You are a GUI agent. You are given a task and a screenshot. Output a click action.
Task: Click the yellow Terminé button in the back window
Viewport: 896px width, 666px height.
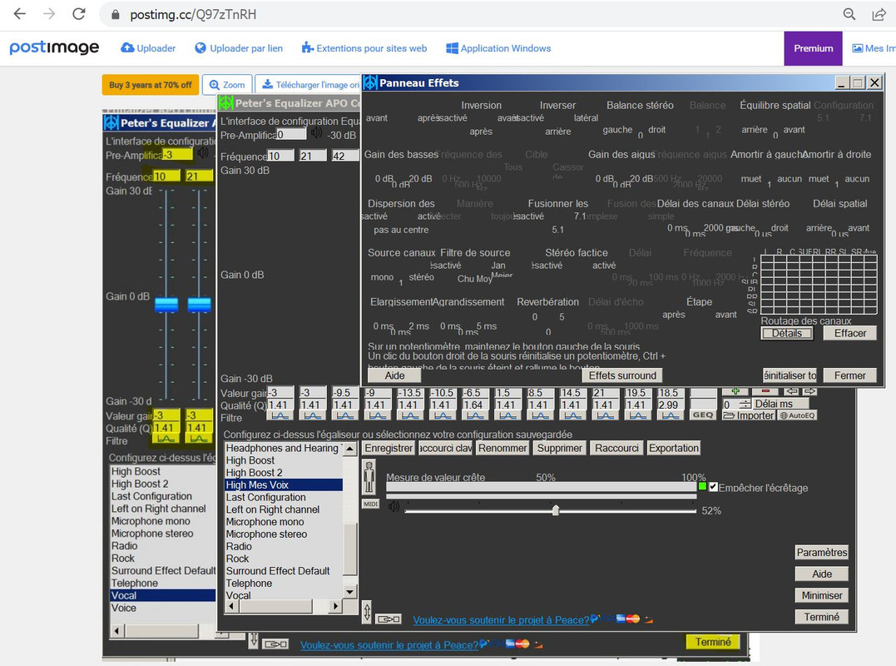pyautogui.click(x=713, y=642)
